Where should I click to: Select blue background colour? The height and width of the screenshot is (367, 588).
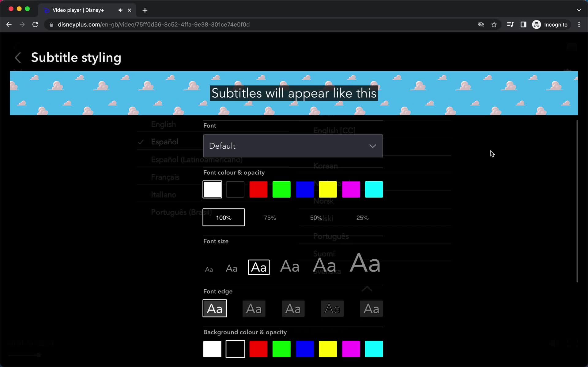pyautogui.click(x=305, y=349)
